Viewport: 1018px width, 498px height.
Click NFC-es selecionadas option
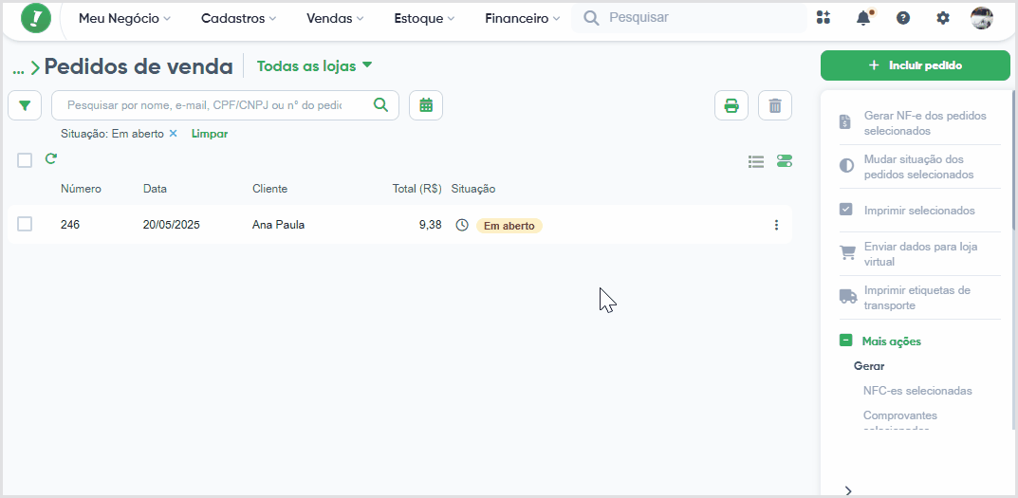[x=917, y=391]
